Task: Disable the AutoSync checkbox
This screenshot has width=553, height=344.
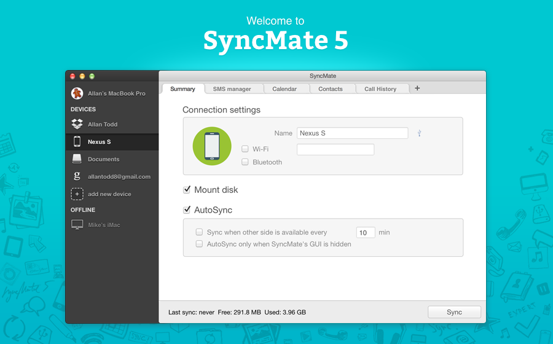Action: coord(187,210)
